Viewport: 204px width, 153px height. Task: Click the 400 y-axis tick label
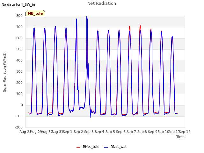[x=19, y=60]
